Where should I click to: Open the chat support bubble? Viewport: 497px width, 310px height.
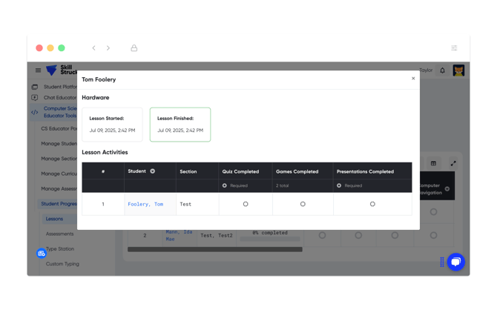455,262
